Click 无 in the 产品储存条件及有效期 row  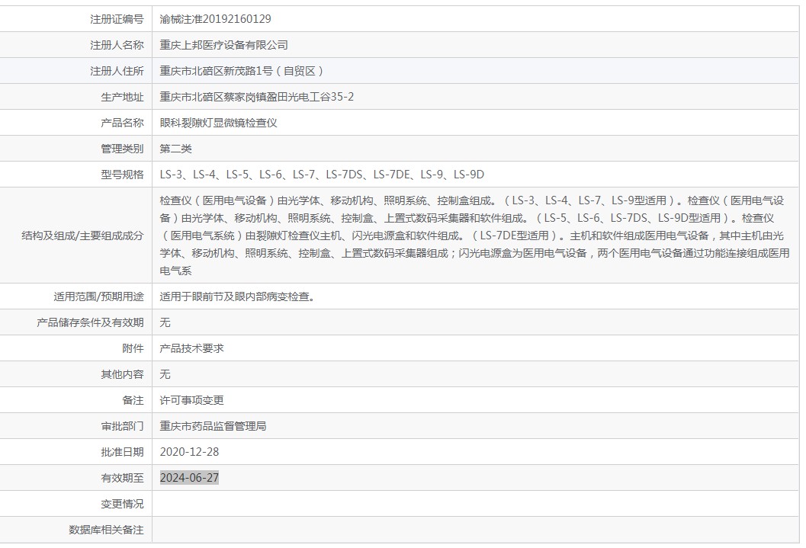(x=165, y=322)
